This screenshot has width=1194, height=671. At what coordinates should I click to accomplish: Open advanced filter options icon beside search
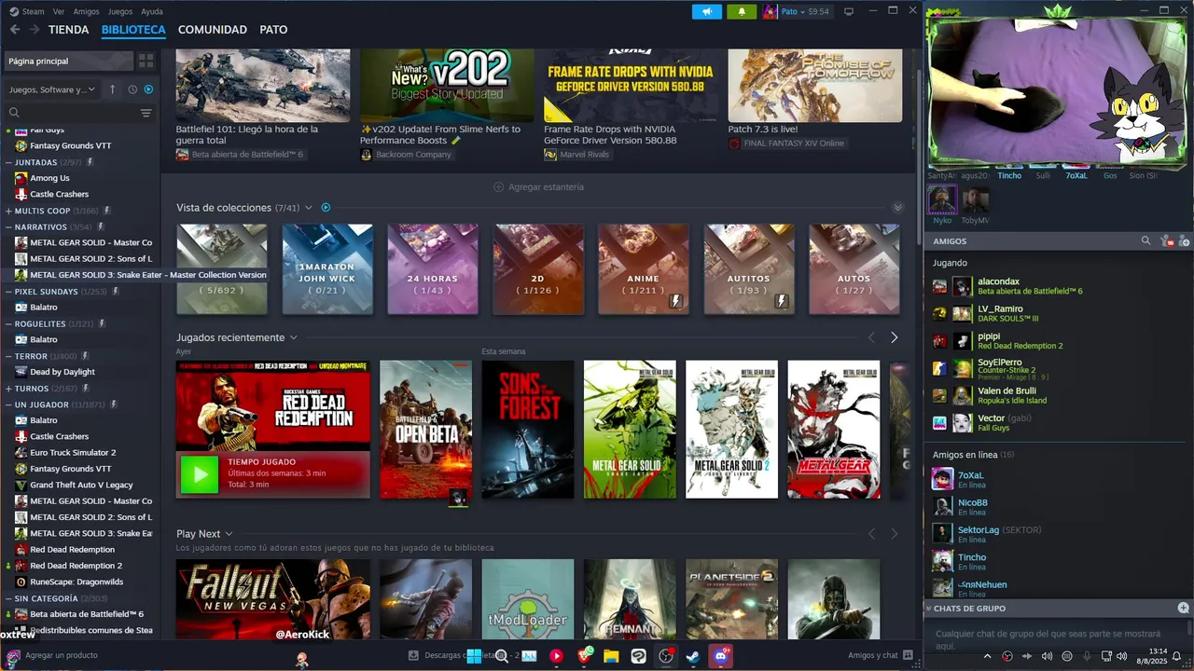(146, 113)
